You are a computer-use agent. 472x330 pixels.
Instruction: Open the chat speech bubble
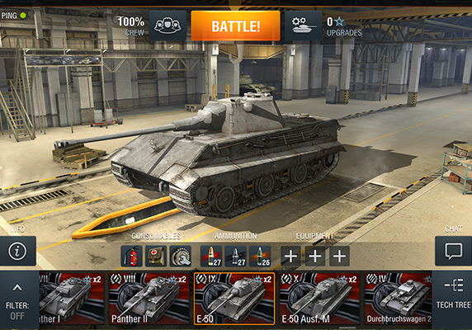453,251
